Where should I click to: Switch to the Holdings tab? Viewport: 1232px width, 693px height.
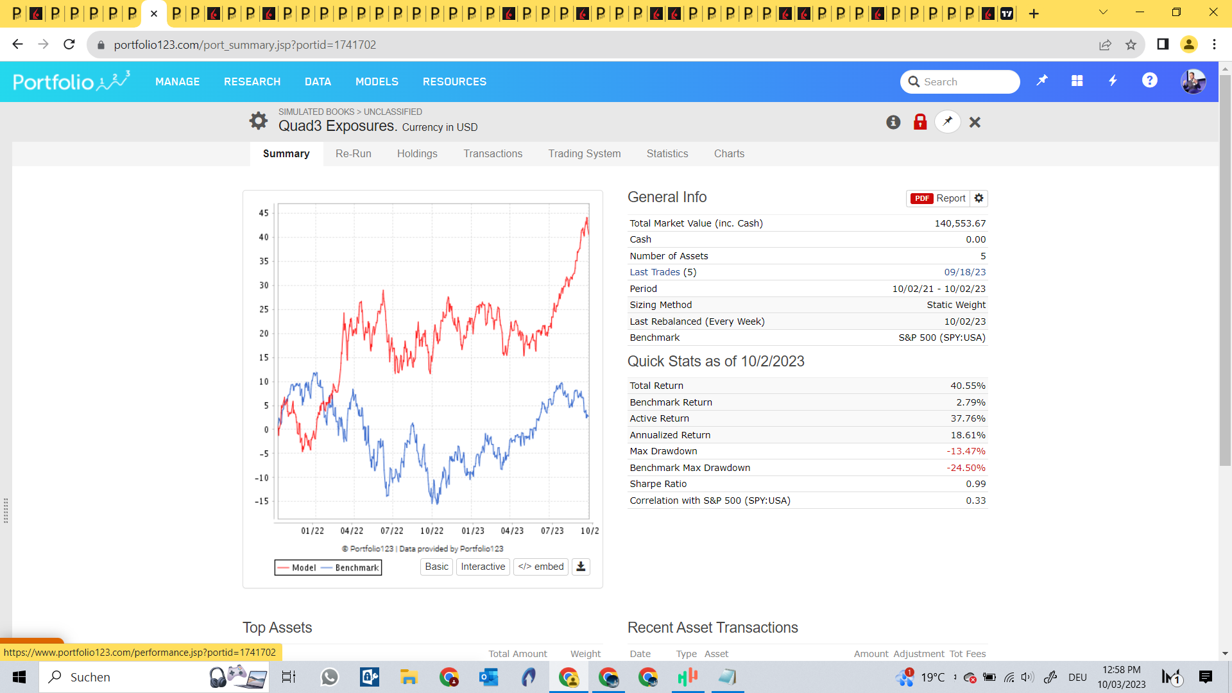pos(417,153)
